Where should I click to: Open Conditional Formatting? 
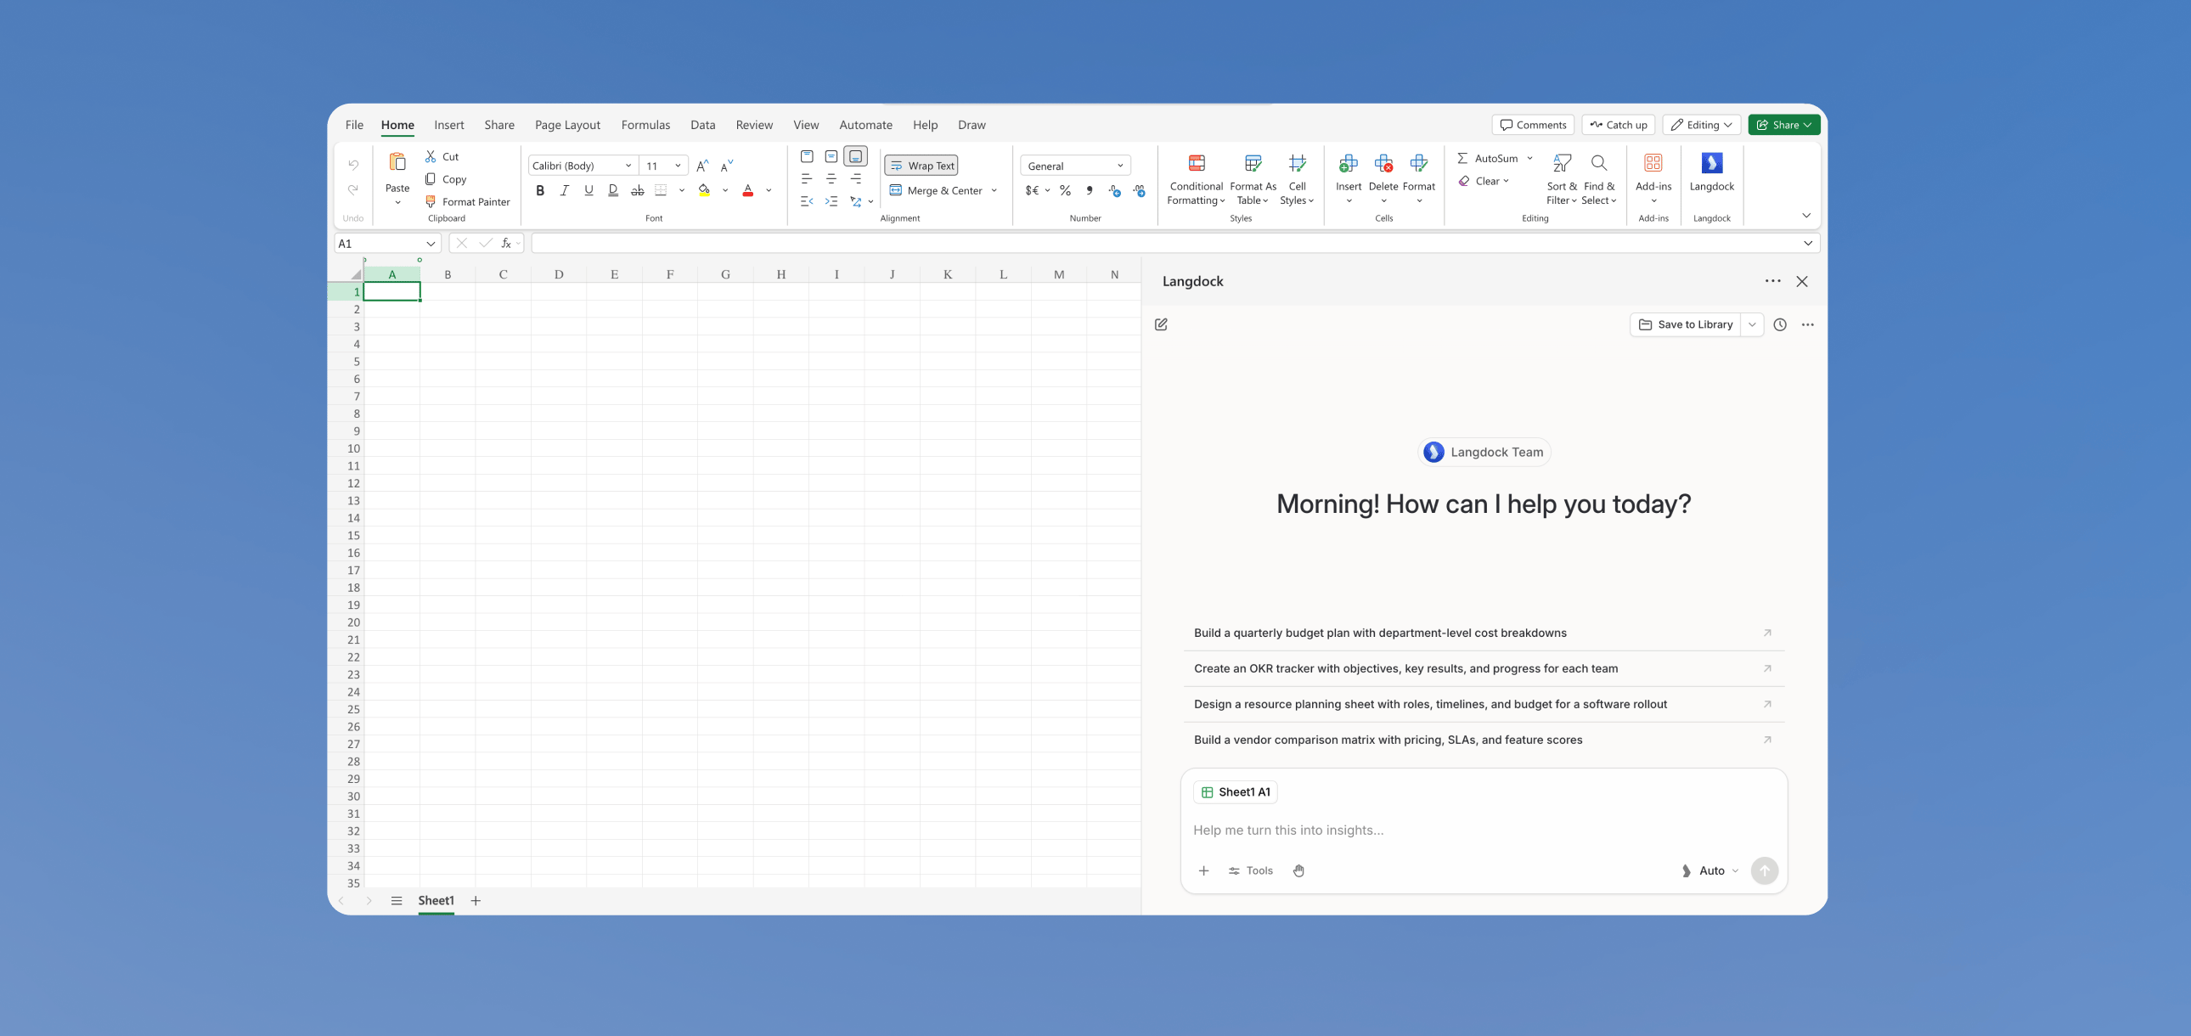tap(1196, 179)
